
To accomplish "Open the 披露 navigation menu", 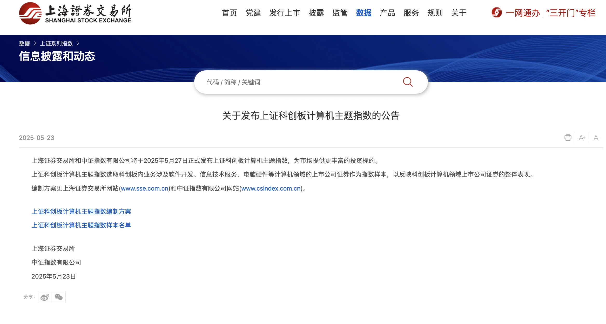I will point(316,13).
